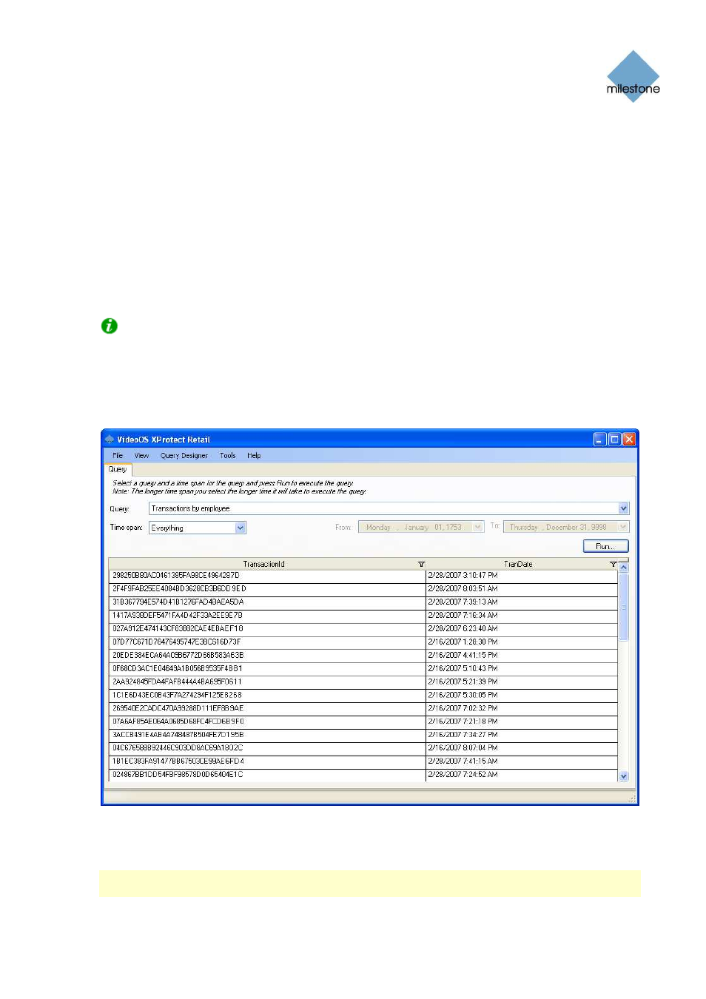Open the From date picker dropdown
706x999 pixels.
click(478, 527)
